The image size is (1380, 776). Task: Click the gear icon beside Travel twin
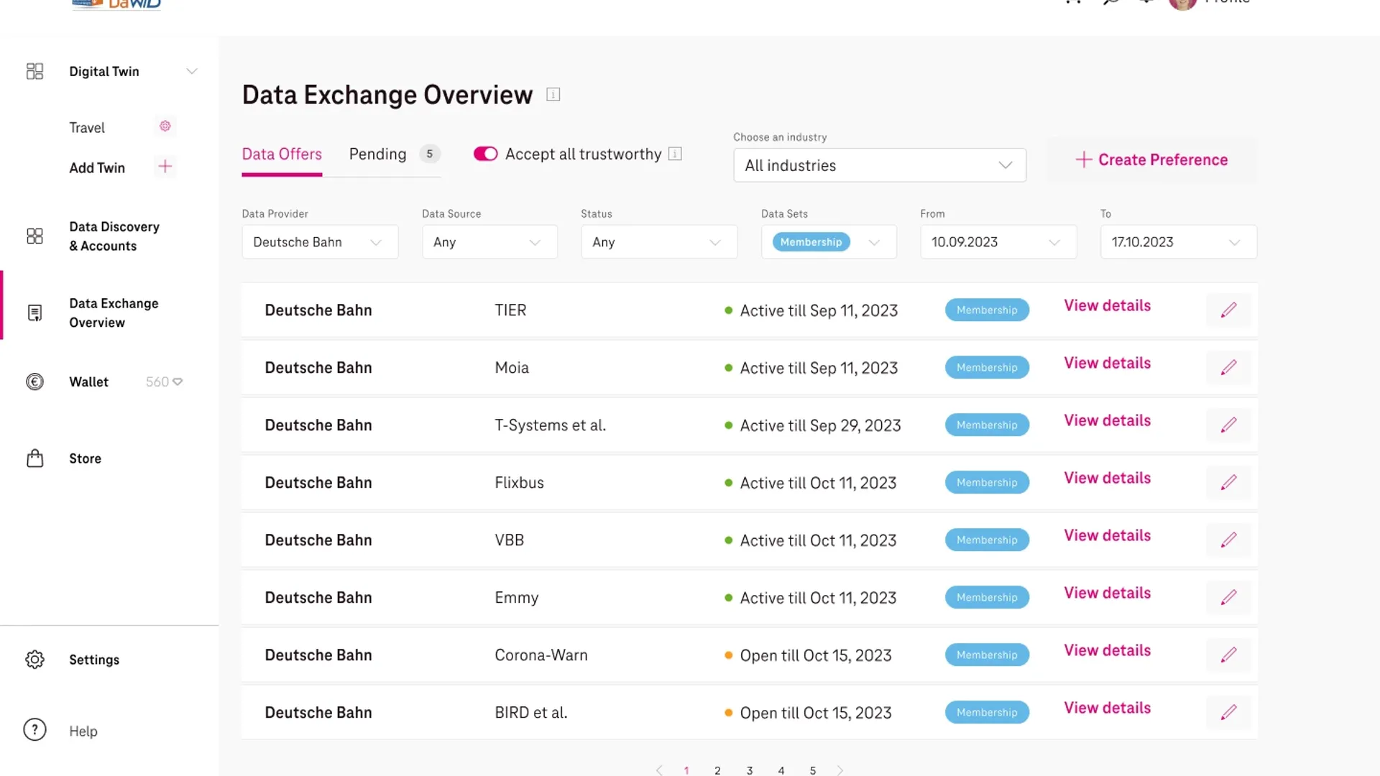point(165,126)
